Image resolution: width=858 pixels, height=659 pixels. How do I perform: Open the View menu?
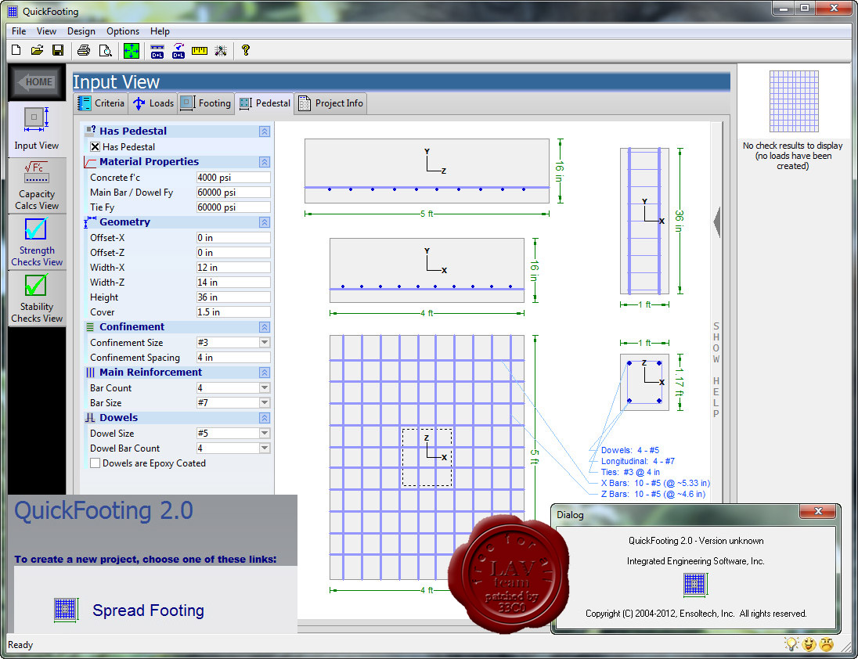[x=46, y=31]
